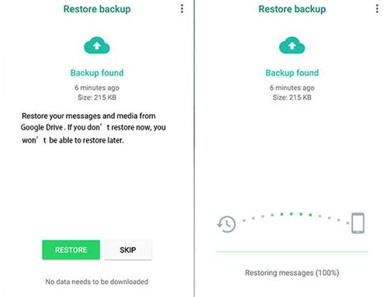Click the restoring progress bar
The width and height of the screenshot is (389, 297).
point(292,251)
